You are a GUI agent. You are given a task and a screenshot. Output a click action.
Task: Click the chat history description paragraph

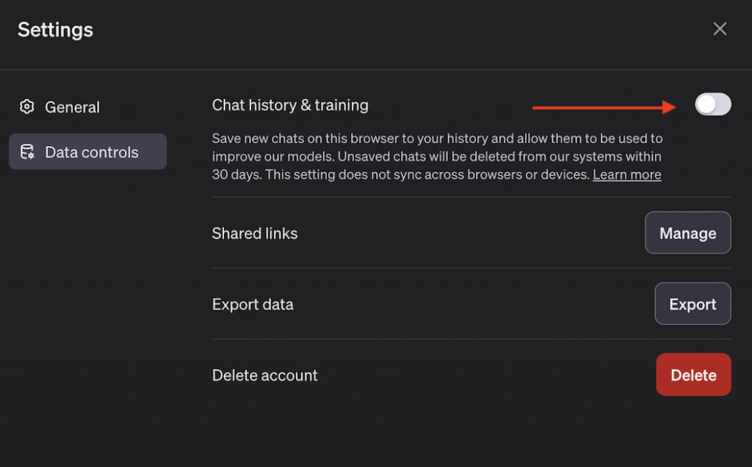437,156
